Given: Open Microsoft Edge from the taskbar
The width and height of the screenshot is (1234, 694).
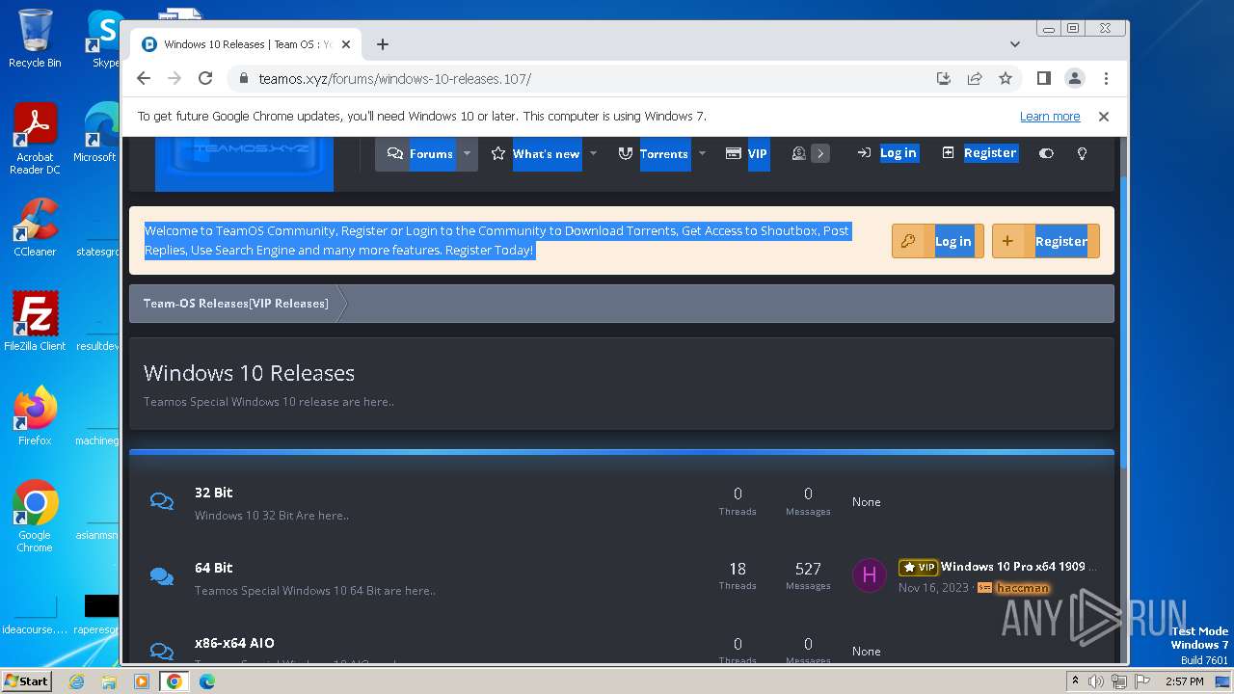Looking at the screenshot, I should pos(206,681).
